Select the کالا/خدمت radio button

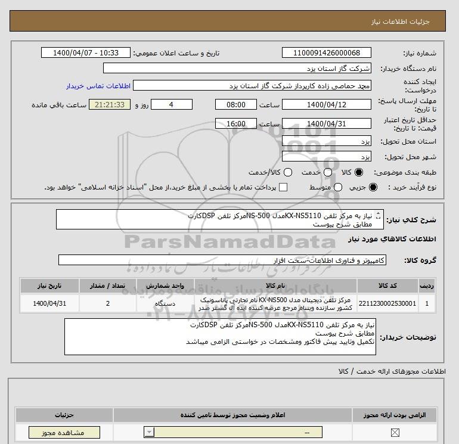click(288, 172)
